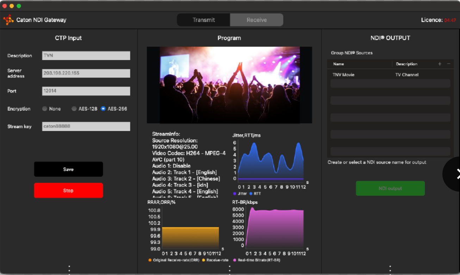Click the Server address input field
This screenshot has height=275, width=460.
[86, 73]
